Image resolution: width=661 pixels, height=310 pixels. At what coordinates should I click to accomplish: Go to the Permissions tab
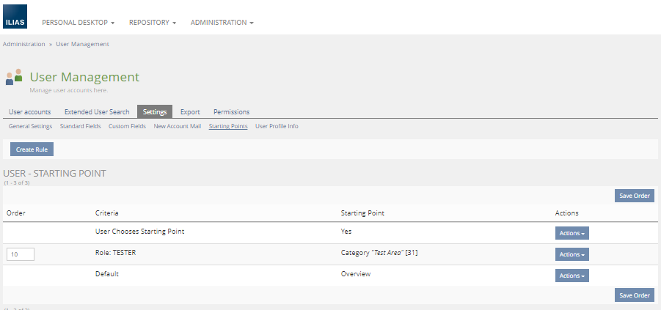click(x=231, y=112)
